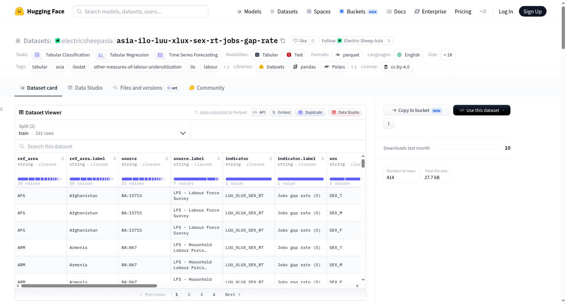
Task: Go to page 2 of results
Action: (189, 294)
